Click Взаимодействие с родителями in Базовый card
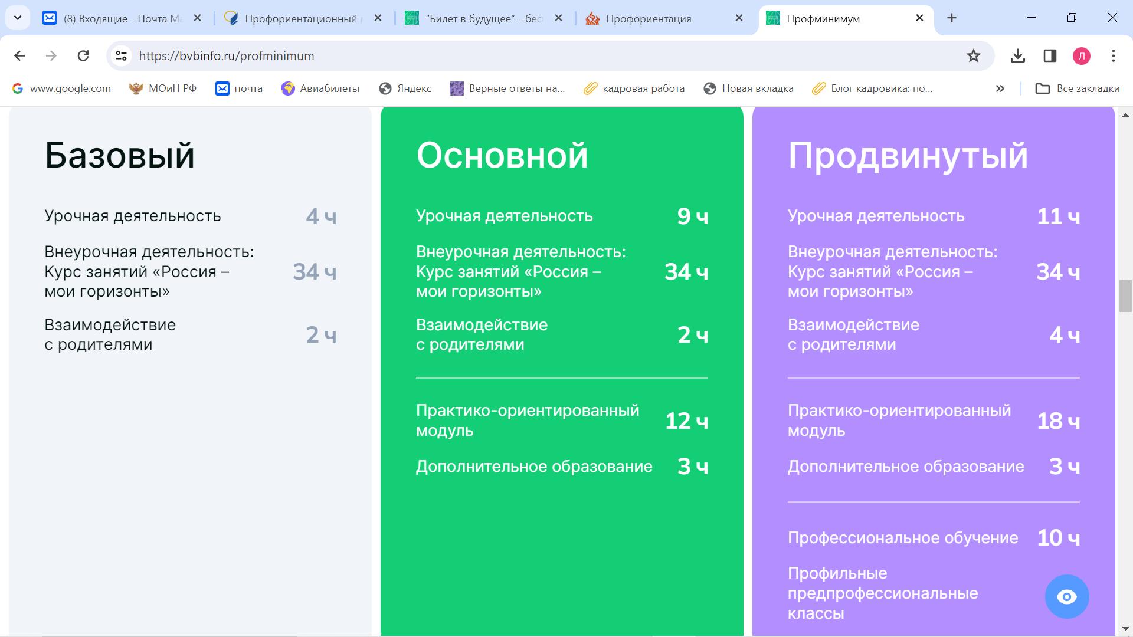 (110, 334)
